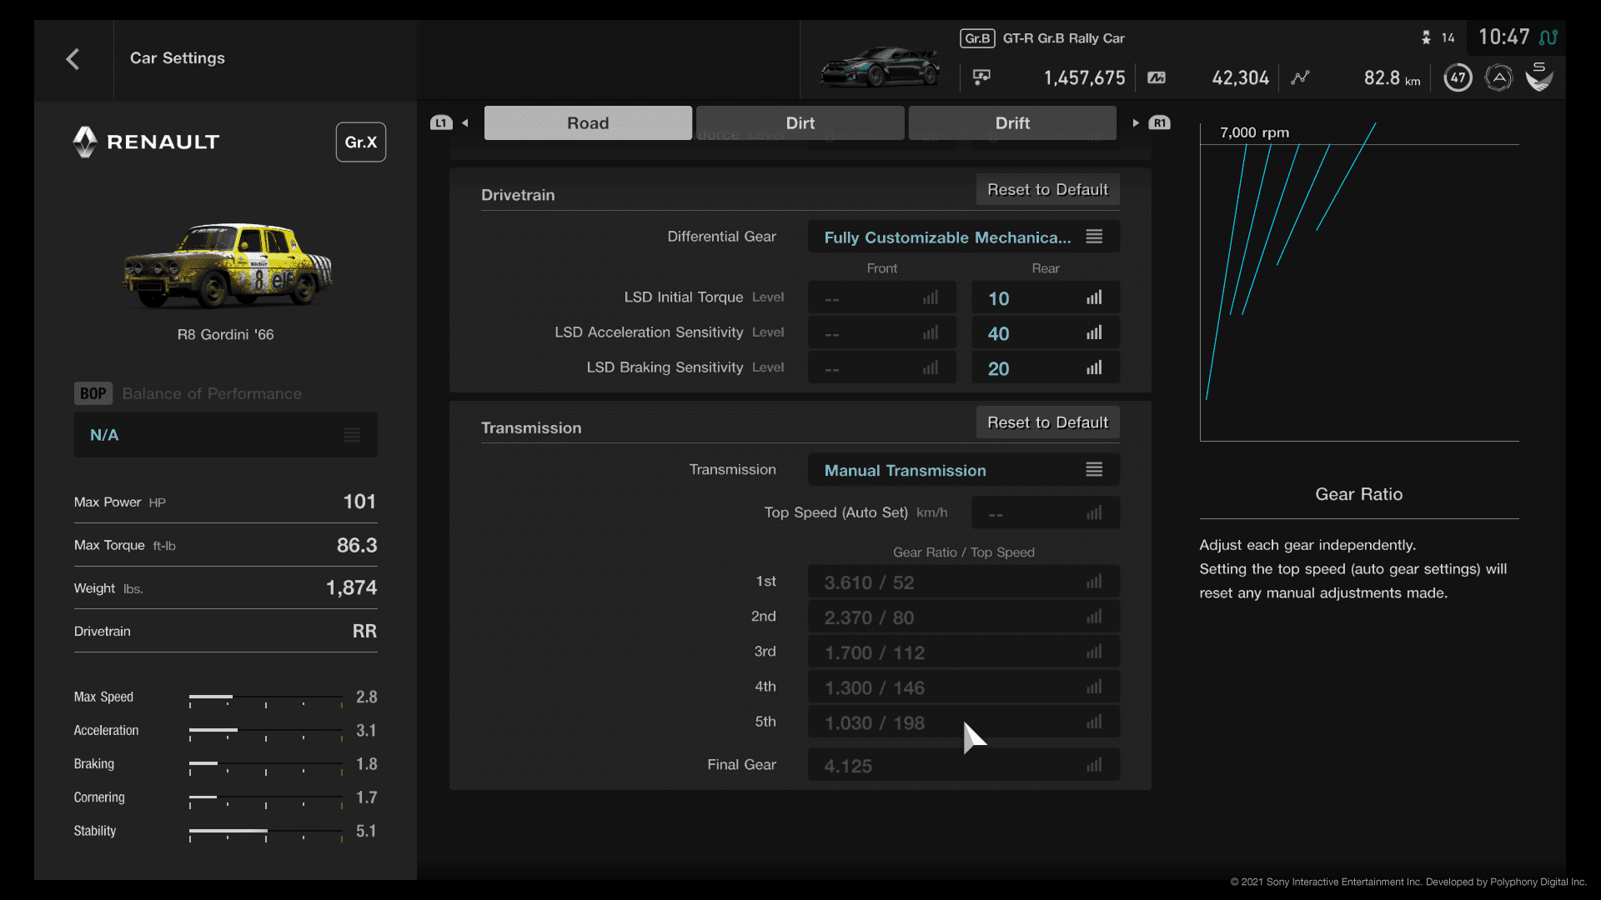
Task: Switch to the Road settings tab
Action: click(588, 122)
